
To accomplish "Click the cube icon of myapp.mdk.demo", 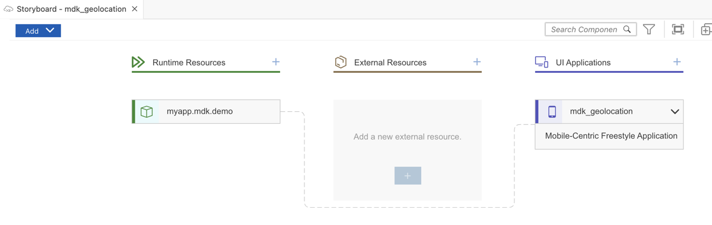I will (147, 111).
